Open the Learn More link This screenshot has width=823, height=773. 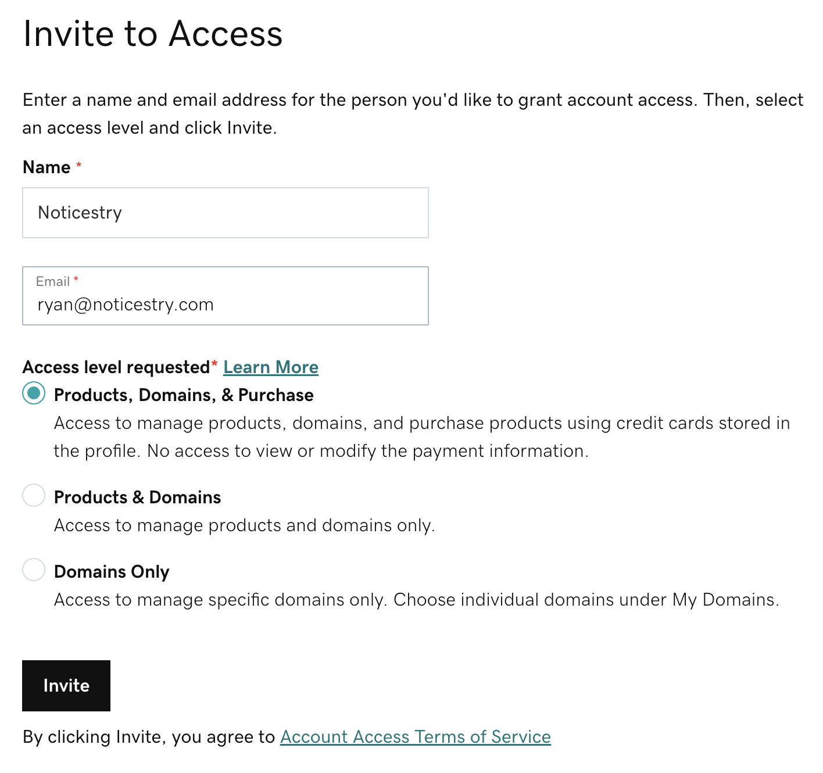pyautogui.click(x=271, y=367)
